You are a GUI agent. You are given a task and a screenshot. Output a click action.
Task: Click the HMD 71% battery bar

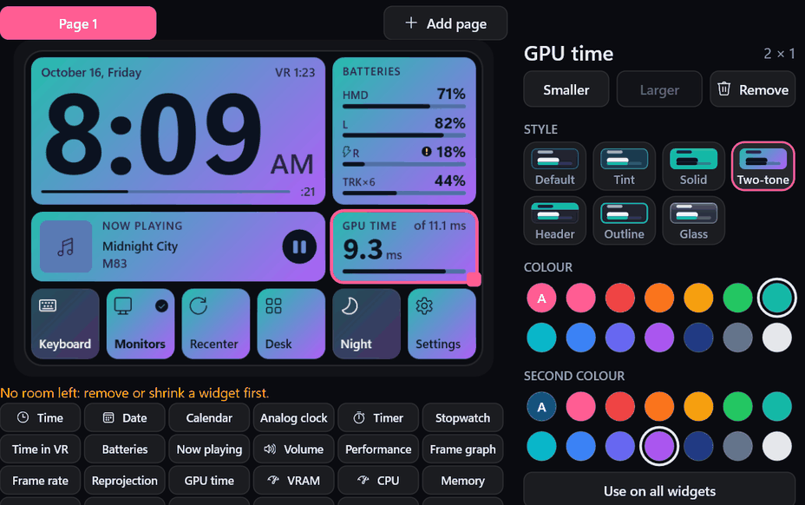tap(404, 107)
